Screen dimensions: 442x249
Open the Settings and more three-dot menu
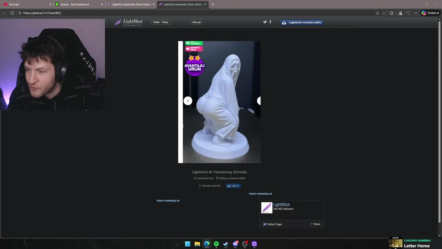[x=416, y=13]
